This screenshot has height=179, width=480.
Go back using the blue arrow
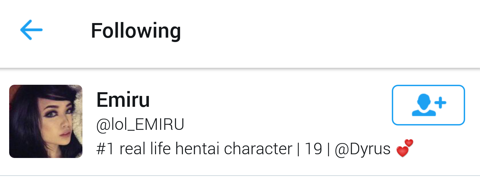(31, 30)
